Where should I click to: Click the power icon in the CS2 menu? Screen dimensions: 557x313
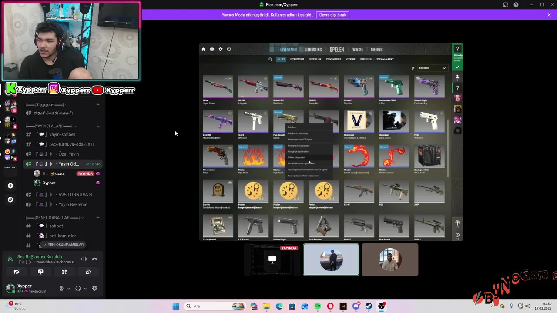click(229, 49)
